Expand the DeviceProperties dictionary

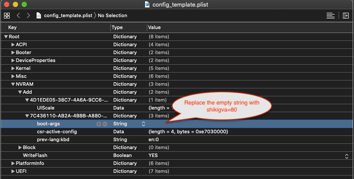point(13,60)
